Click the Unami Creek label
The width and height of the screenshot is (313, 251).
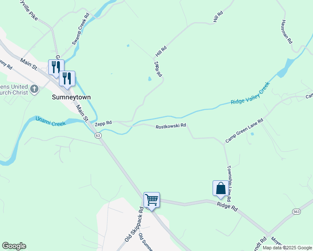pos(51,121)
